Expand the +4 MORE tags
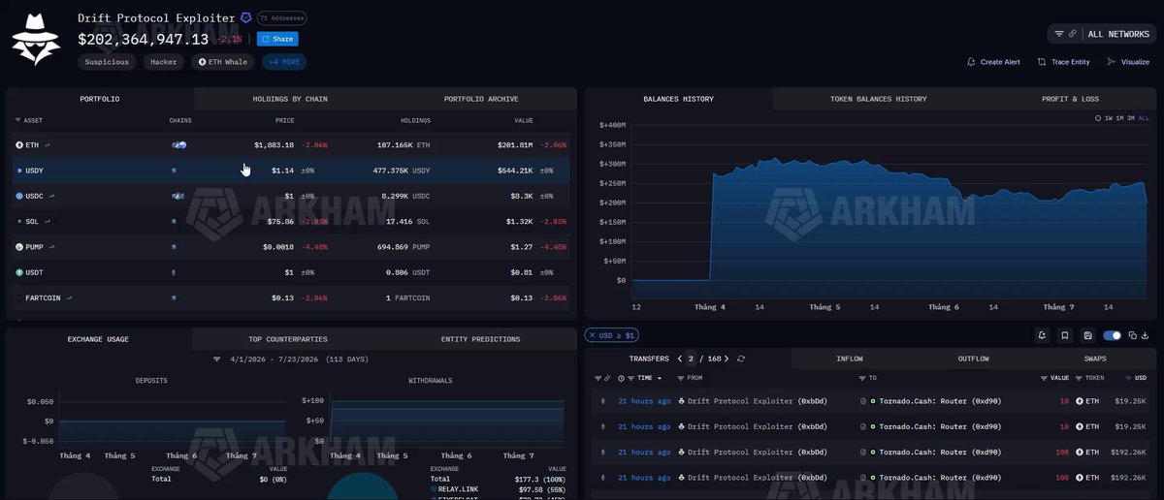 tap(282, 62)
